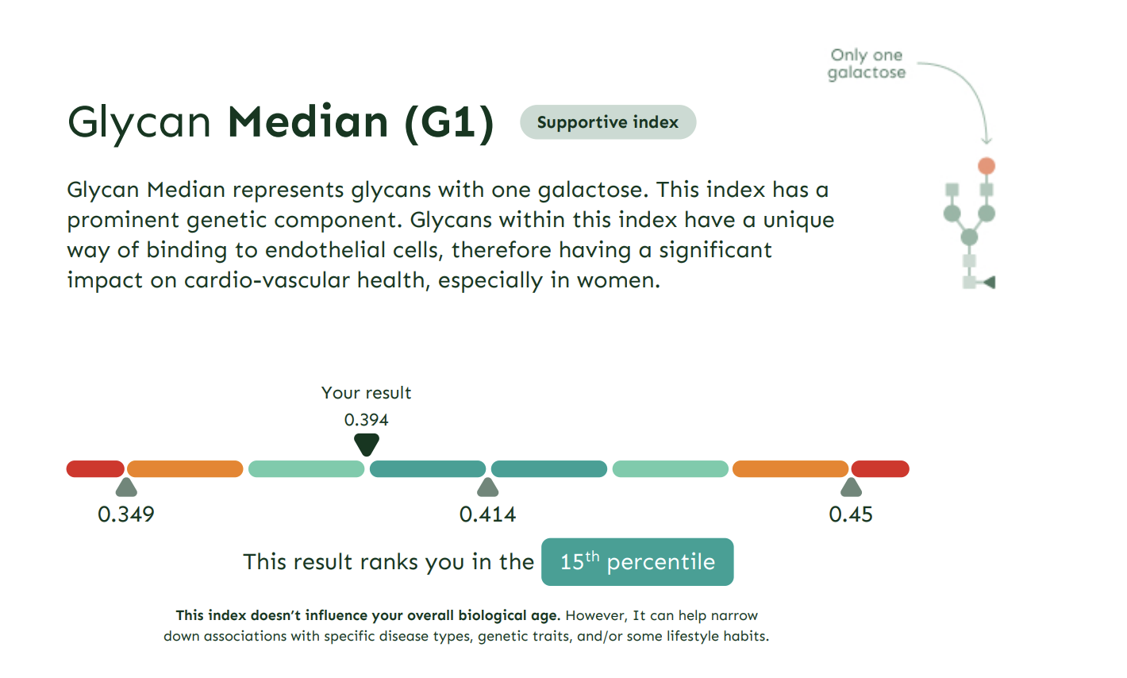1127x678 pixels.
Task: Click the gray triangle marker above 0.349
Action: tap(126, 487)
